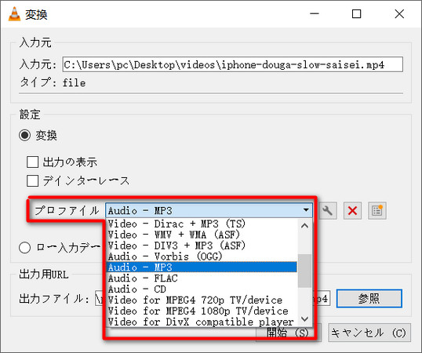Minimize the 変換 dialog window
The image size is (422, 353).
[314, 13]
